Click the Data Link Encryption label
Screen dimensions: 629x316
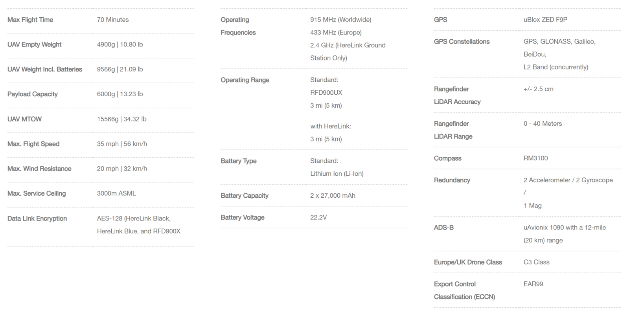tap(37, 219)
